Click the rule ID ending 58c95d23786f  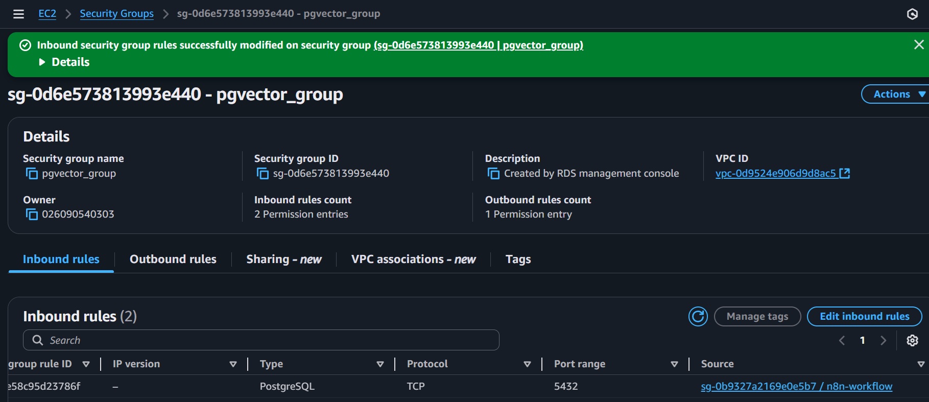point(44,387)
